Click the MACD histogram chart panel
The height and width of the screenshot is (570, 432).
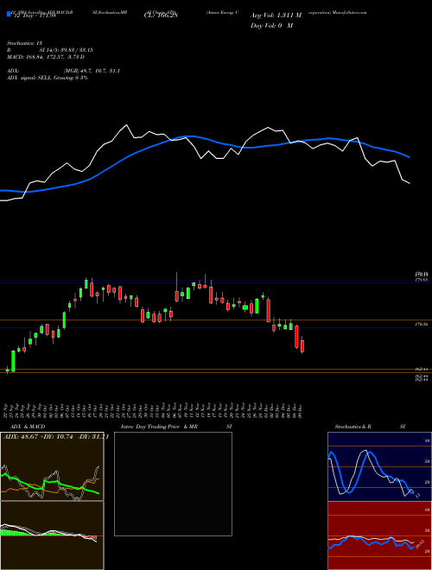[52, 535]
